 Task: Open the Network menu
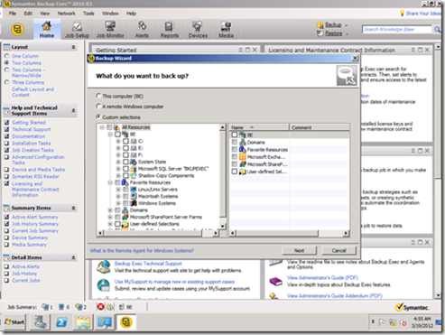pyautogui.click(x=67, y=14)
